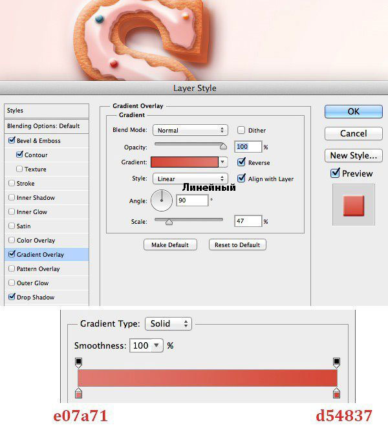Image resolution: width=388 pixels, height=434 pixels.
Task: Toggle the Drop Shadow checkbox
Action: [x=12, y=297]
